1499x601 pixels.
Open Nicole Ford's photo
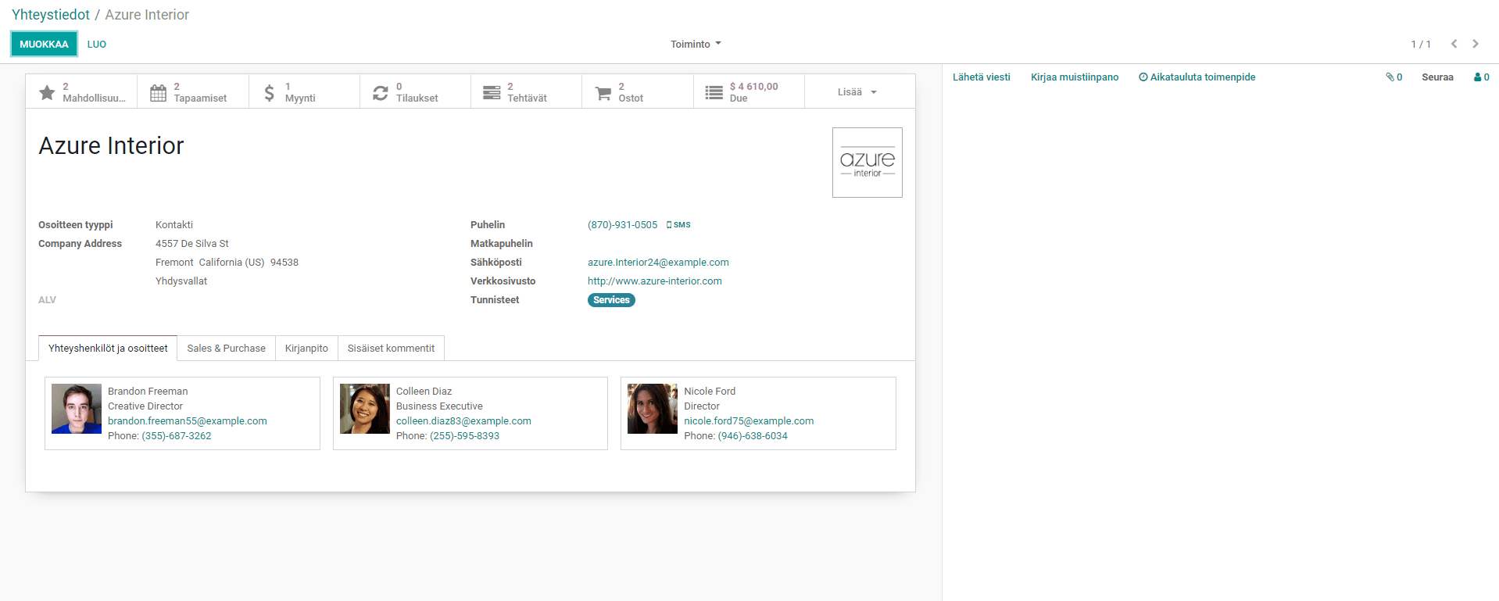(x=653, y=409)
